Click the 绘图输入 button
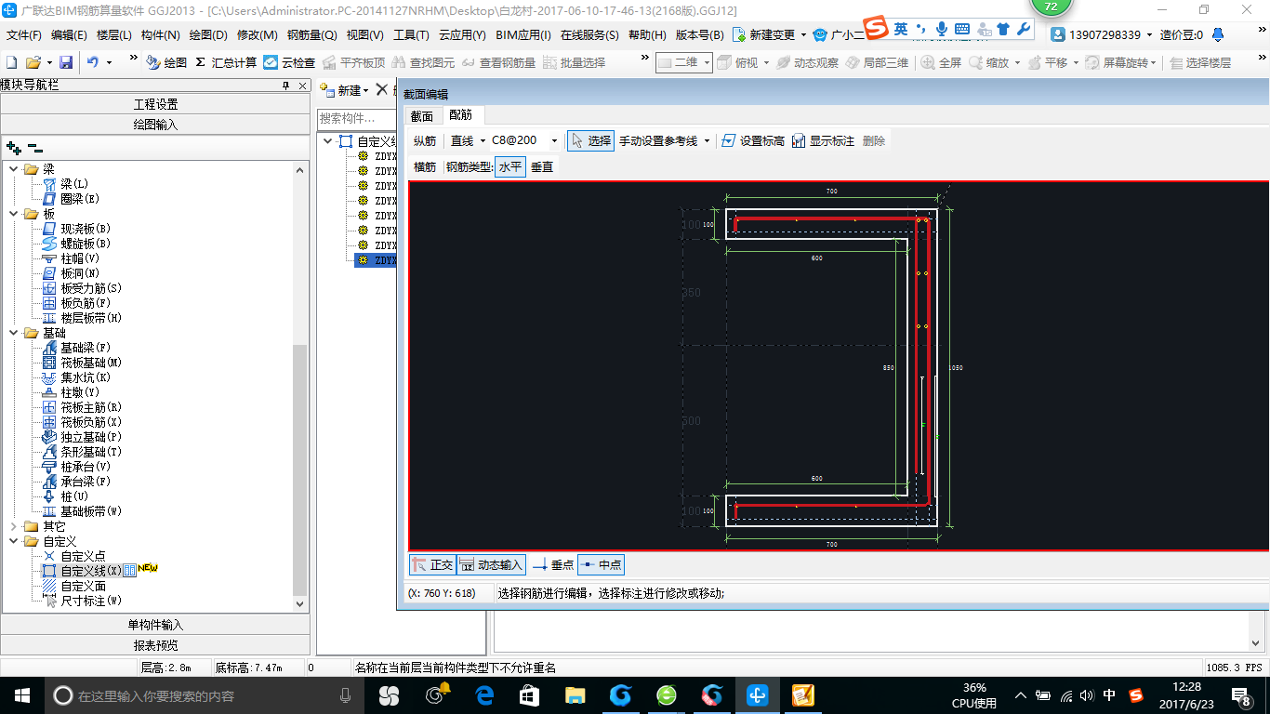1270x714 pixels. pyautogui.click(x=155, y=125)
